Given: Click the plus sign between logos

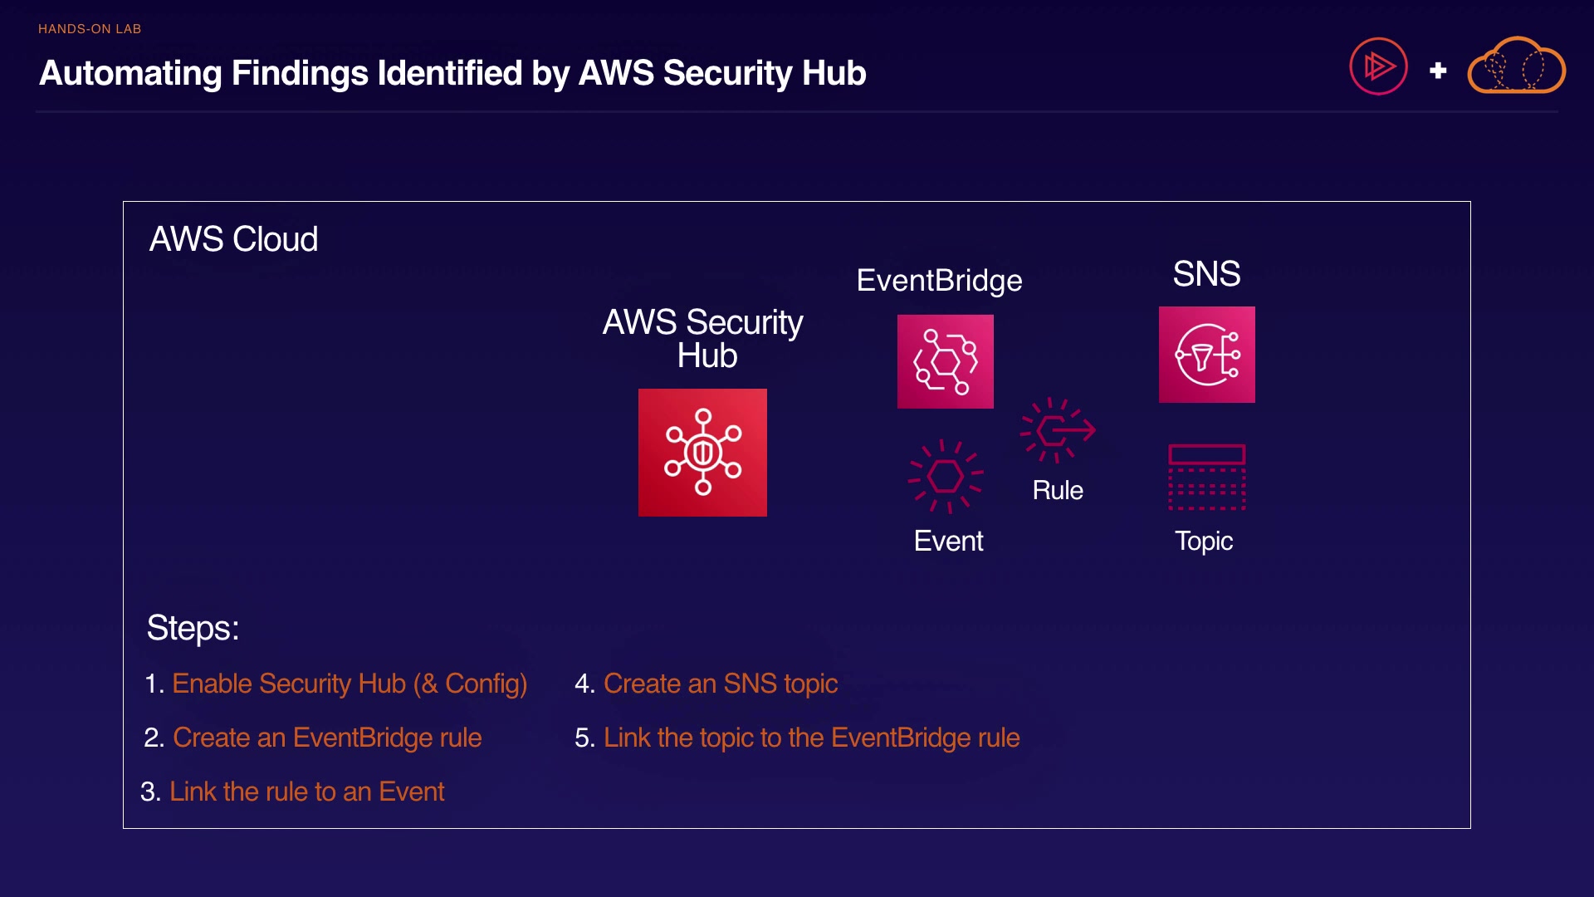Looking at the screenshot, I should click(1438, 71).
